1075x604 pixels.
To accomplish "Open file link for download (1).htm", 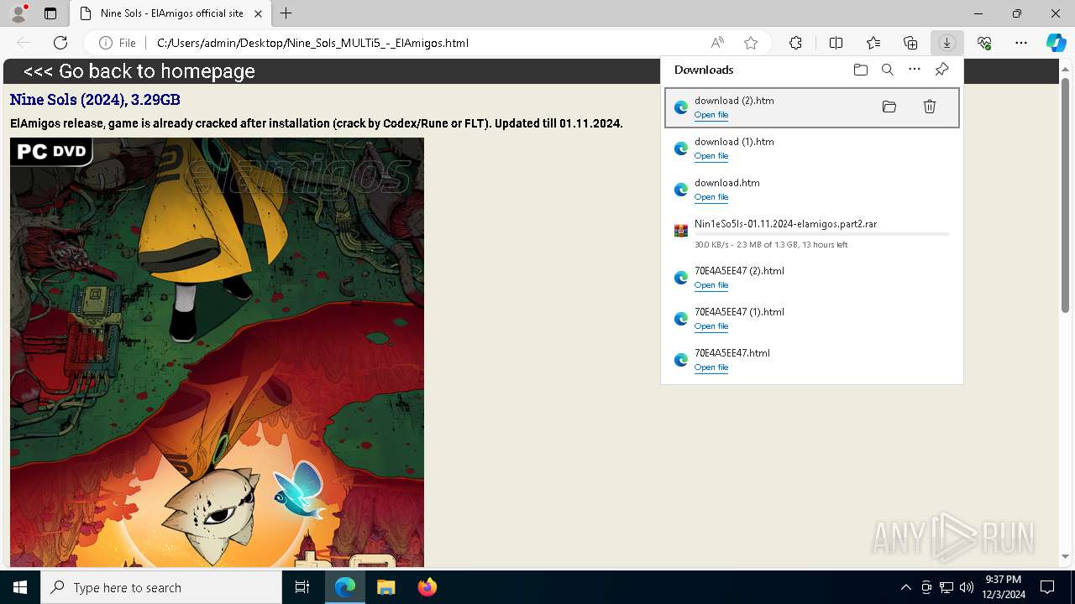I will pyautogui.click(x=711, y=156).
